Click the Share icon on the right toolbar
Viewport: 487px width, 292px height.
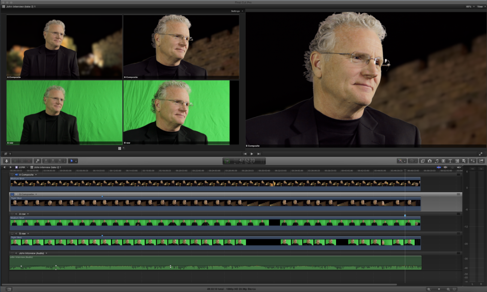[481, 161]
